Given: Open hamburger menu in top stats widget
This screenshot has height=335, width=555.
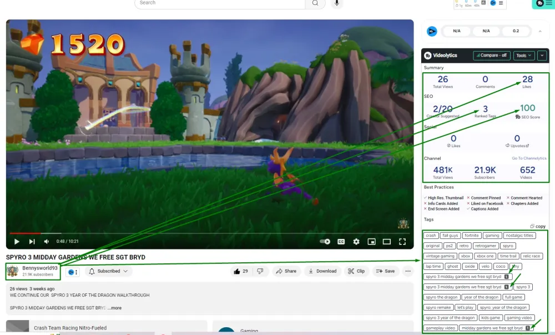Looking at the screenshot, I should coord(501,3).
